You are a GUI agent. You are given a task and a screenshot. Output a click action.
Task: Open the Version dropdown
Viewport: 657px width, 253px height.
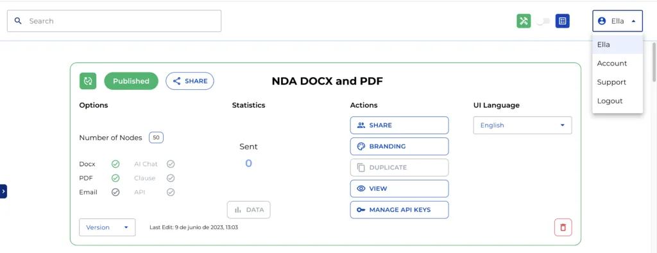coord(107,227)
